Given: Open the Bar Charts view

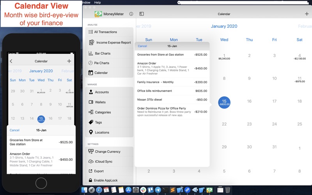Looking at the screenshot, I should click(109, 53).
